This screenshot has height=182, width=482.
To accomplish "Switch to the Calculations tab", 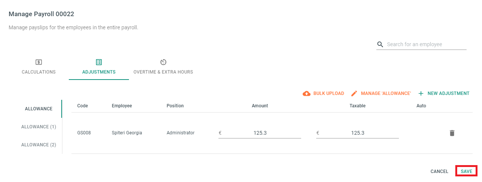I will point(39,67).
